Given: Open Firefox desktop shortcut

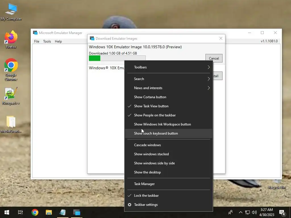Looking at the screenshot, I should 11,39.
